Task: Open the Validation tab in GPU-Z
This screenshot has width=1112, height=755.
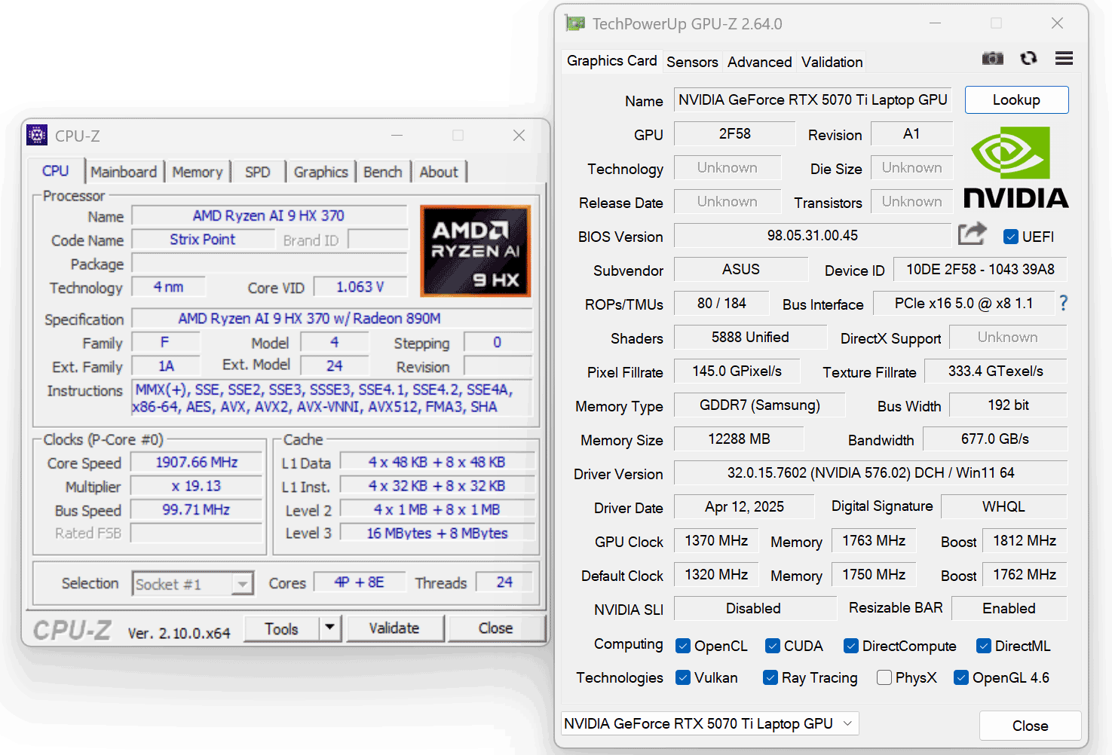Action: pyautogui.click(x=832, y=62)
